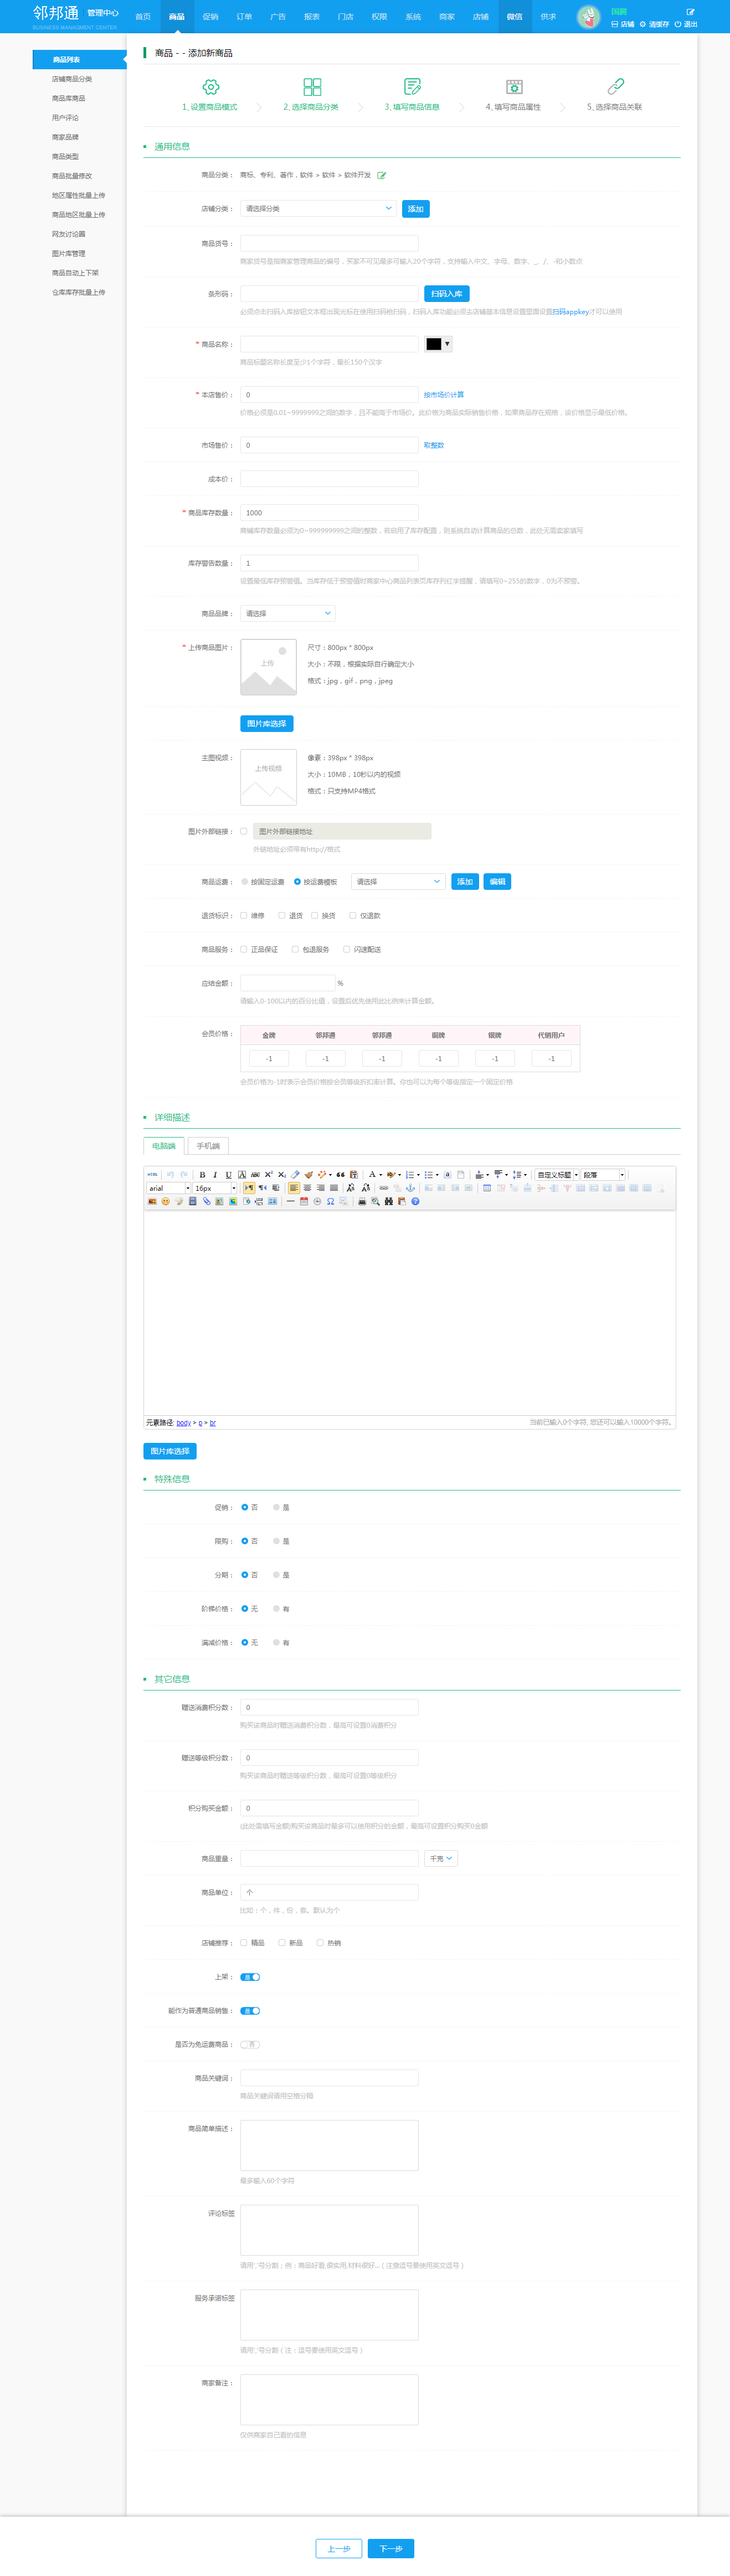730x2576 pixels.
Task: Open the 千克 weight unit dropdown
Action: pyautogui.click(x=441, y=1859)
